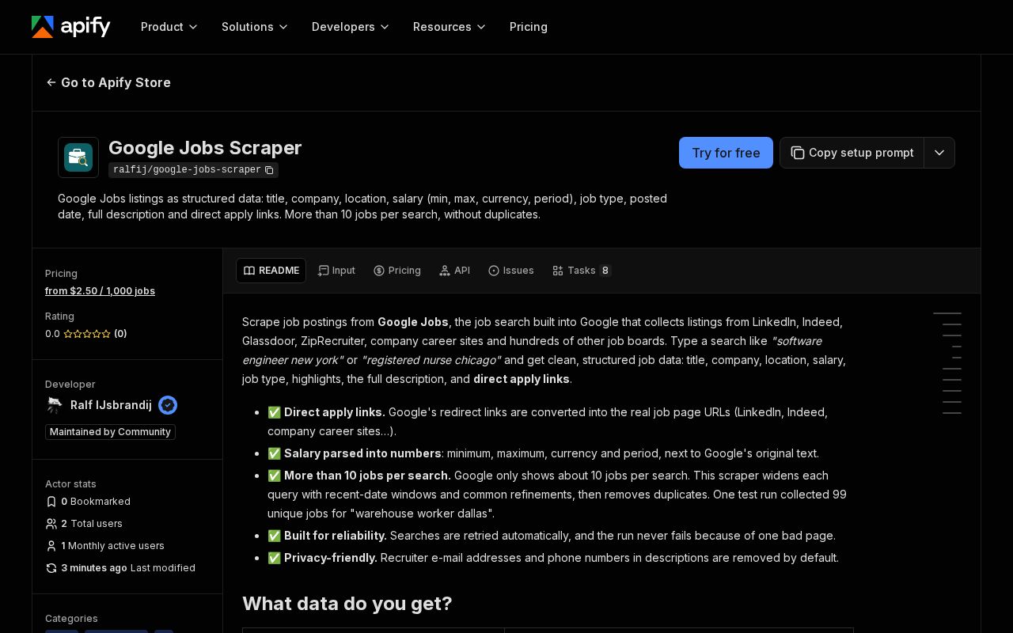
Task: Go to the Pricing page in navbar
Action: coord(529,27)
